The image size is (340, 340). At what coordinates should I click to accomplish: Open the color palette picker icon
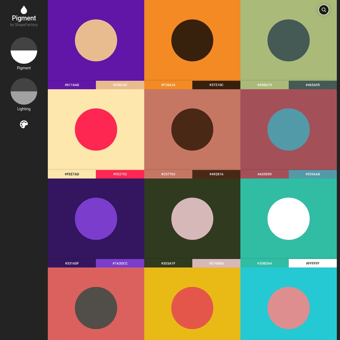24,124
